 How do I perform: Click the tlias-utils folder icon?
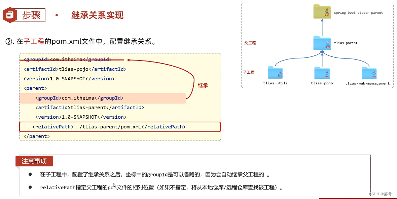[275, 73]
